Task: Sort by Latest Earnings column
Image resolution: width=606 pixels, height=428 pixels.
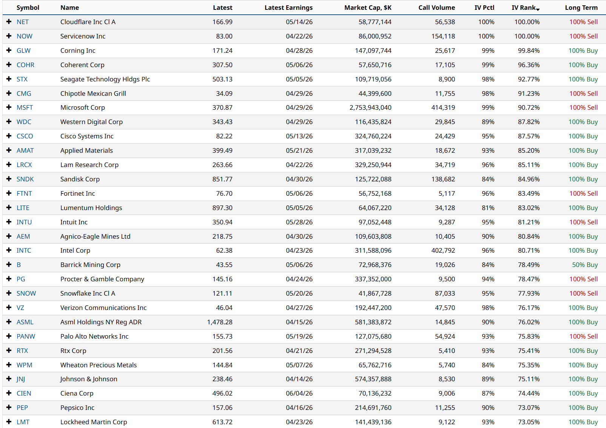Action: [288, 8]
